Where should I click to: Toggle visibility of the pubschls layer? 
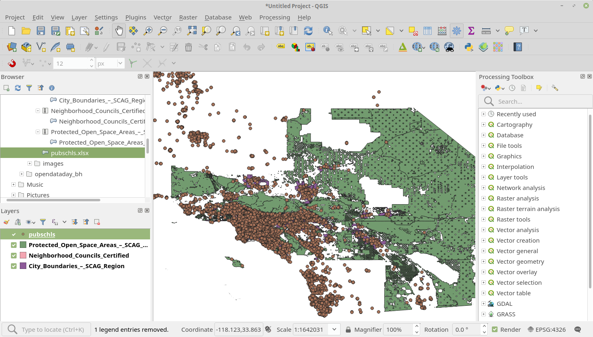(x=14, y=235)
